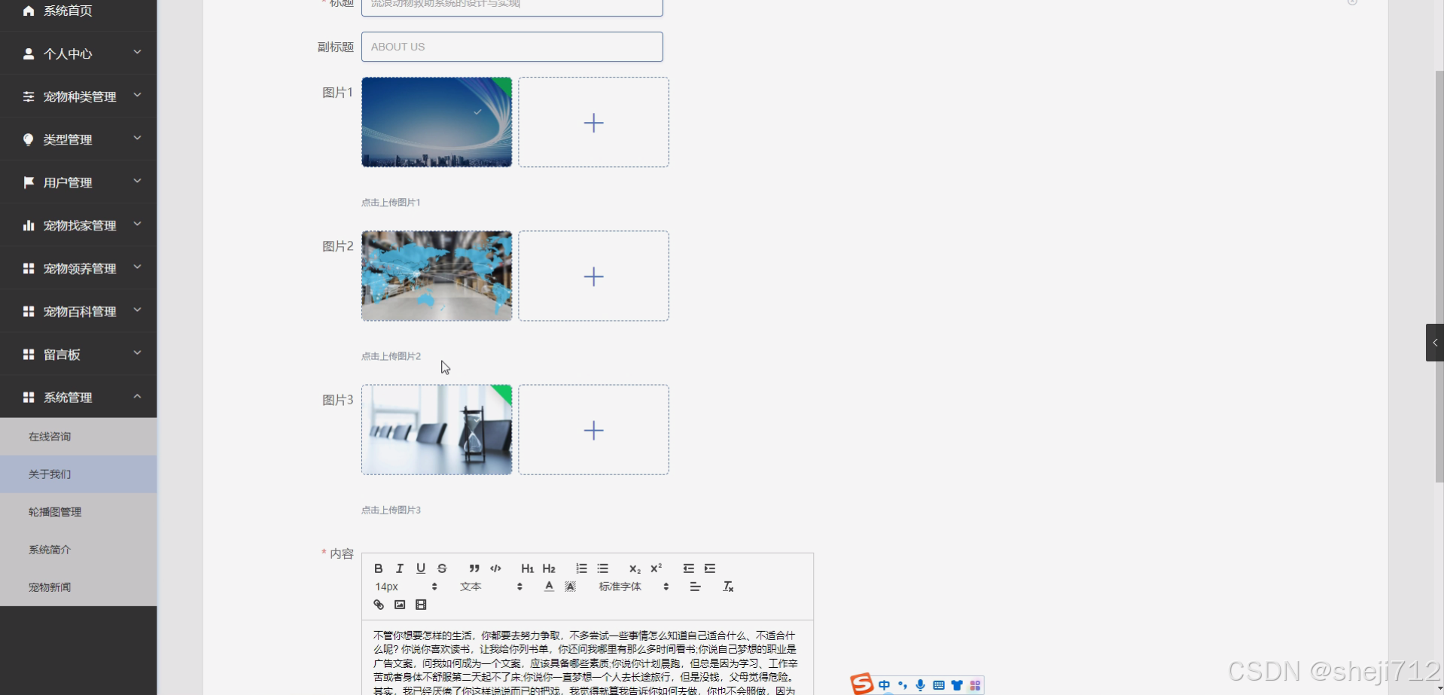Viewport: 1444px width, 695px height.
Task: Select the 关于我们 submenu item
Action: 78,474
